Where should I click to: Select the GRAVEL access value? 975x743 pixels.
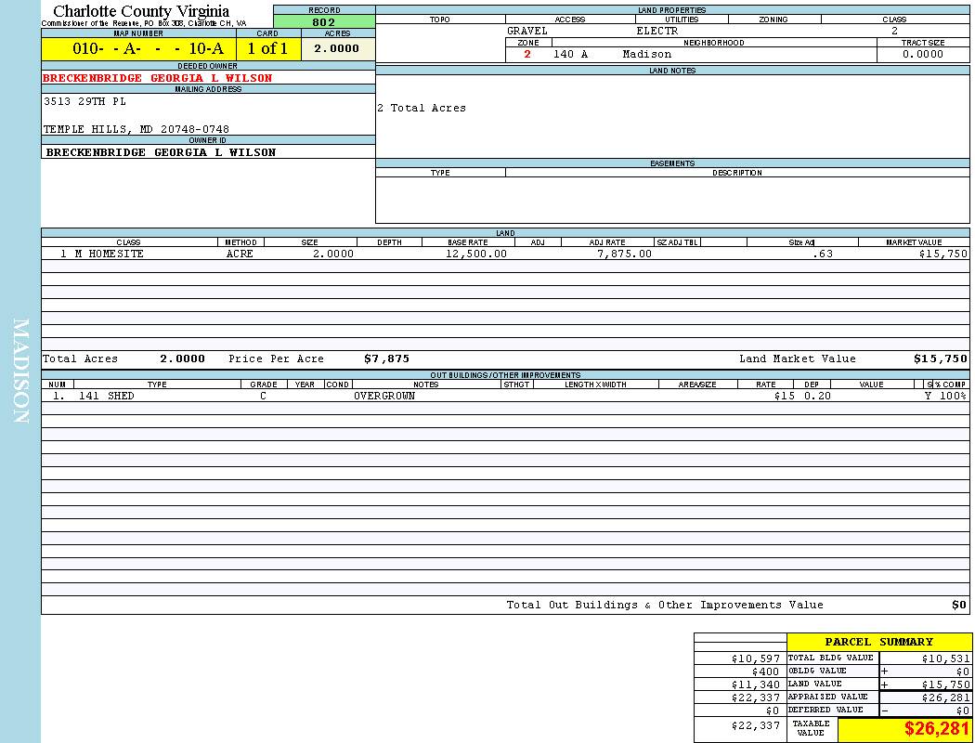[x=527, y=31]
